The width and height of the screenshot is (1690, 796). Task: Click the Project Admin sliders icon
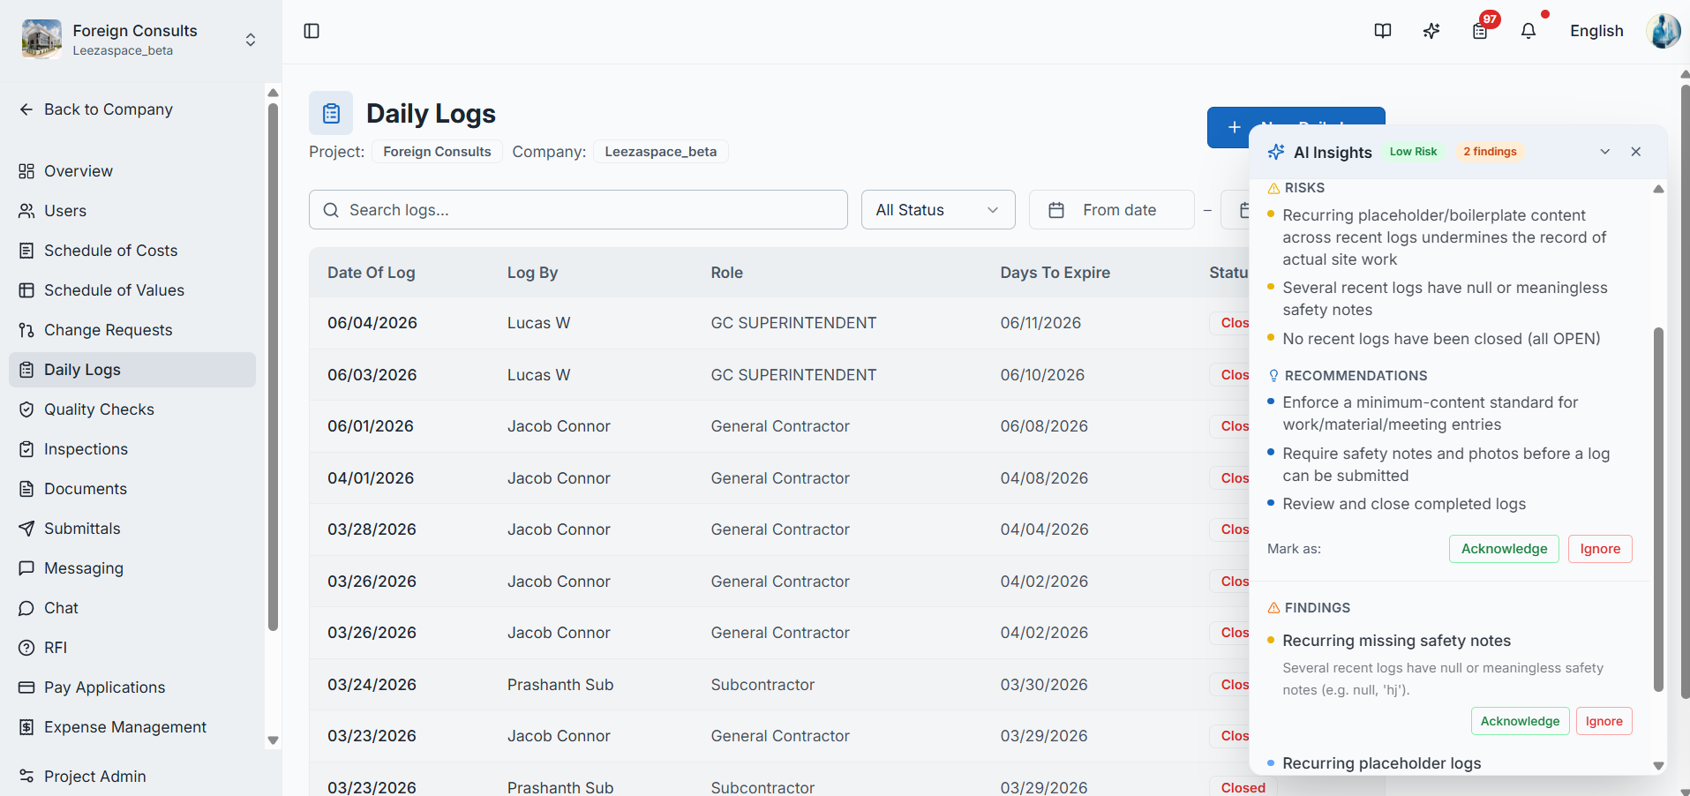[26, 777]
